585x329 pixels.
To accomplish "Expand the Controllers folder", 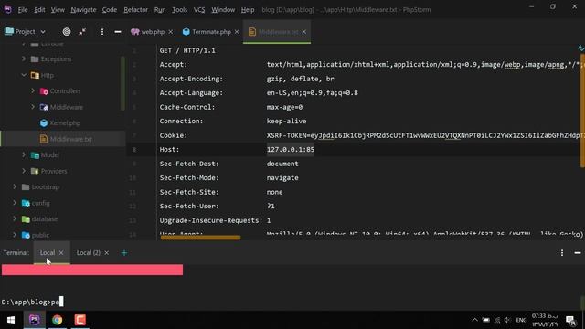I will [x=33, y=90].
